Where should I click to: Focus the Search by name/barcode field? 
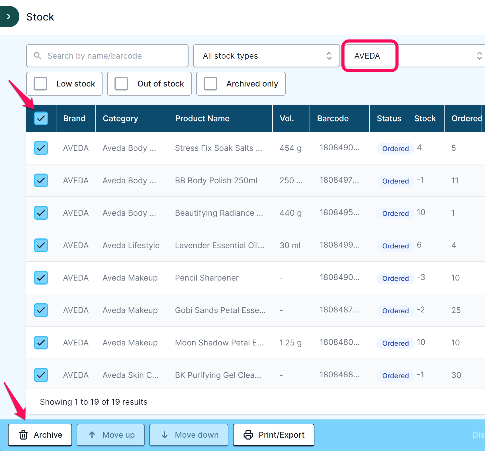click(x=107, y=56)
